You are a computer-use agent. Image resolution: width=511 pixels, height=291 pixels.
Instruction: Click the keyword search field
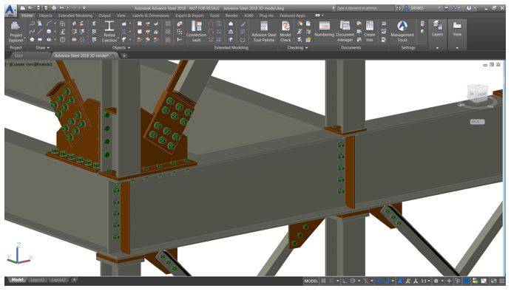[x=365, y=8]
